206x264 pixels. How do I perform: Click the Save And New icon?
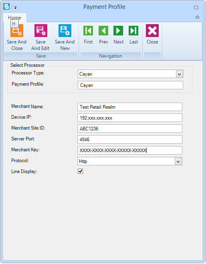tap(65, 31)
